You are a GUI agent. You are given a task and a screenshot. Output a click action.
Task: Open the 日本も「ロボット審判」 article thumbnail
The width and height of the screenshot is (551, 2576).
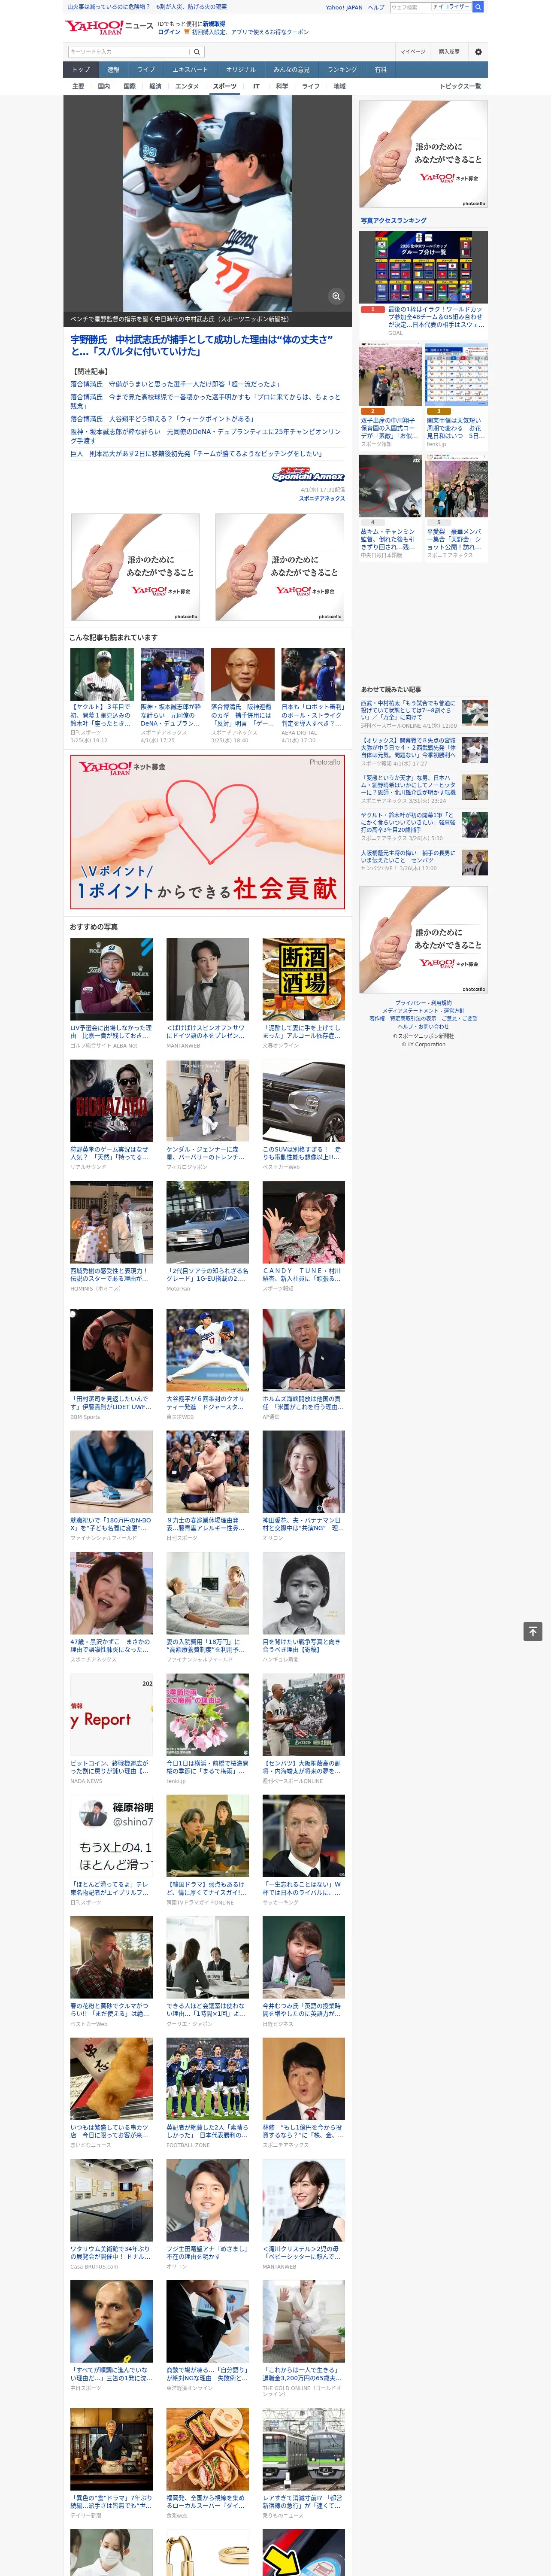[x=313, y=674]
